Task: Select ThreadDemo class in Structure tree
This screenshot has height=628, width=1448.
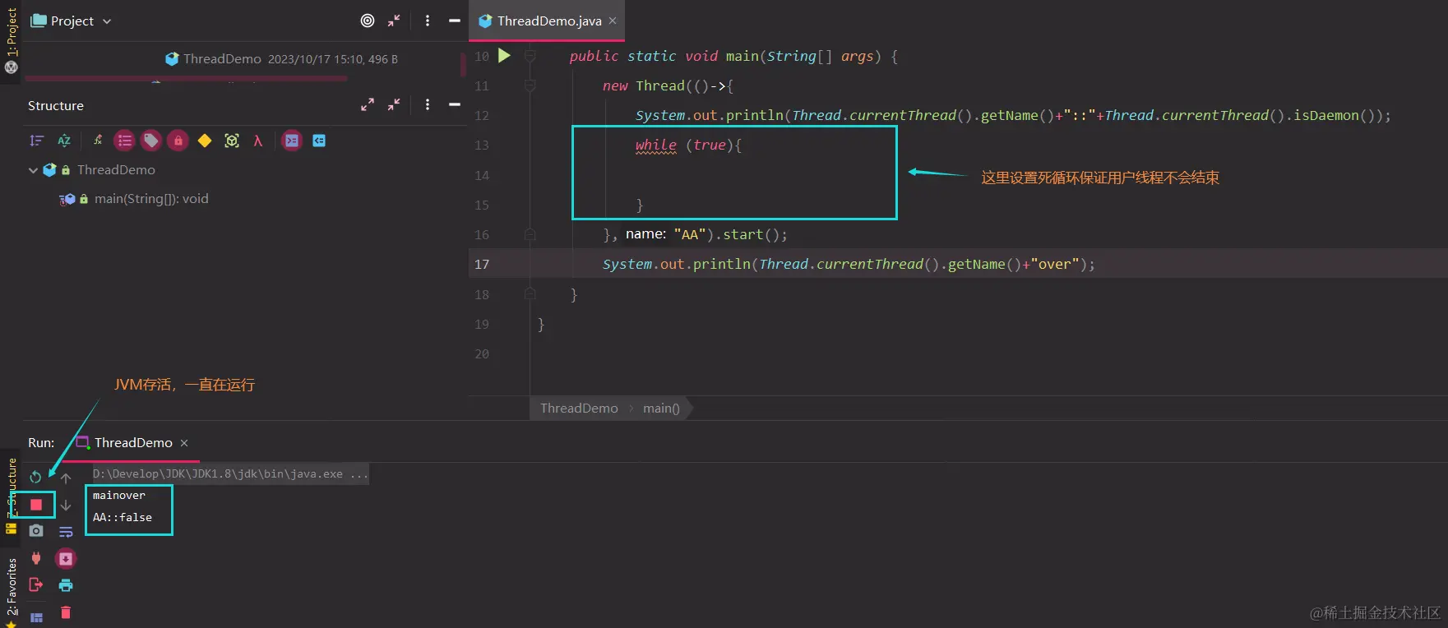Action: coord(116,170)
